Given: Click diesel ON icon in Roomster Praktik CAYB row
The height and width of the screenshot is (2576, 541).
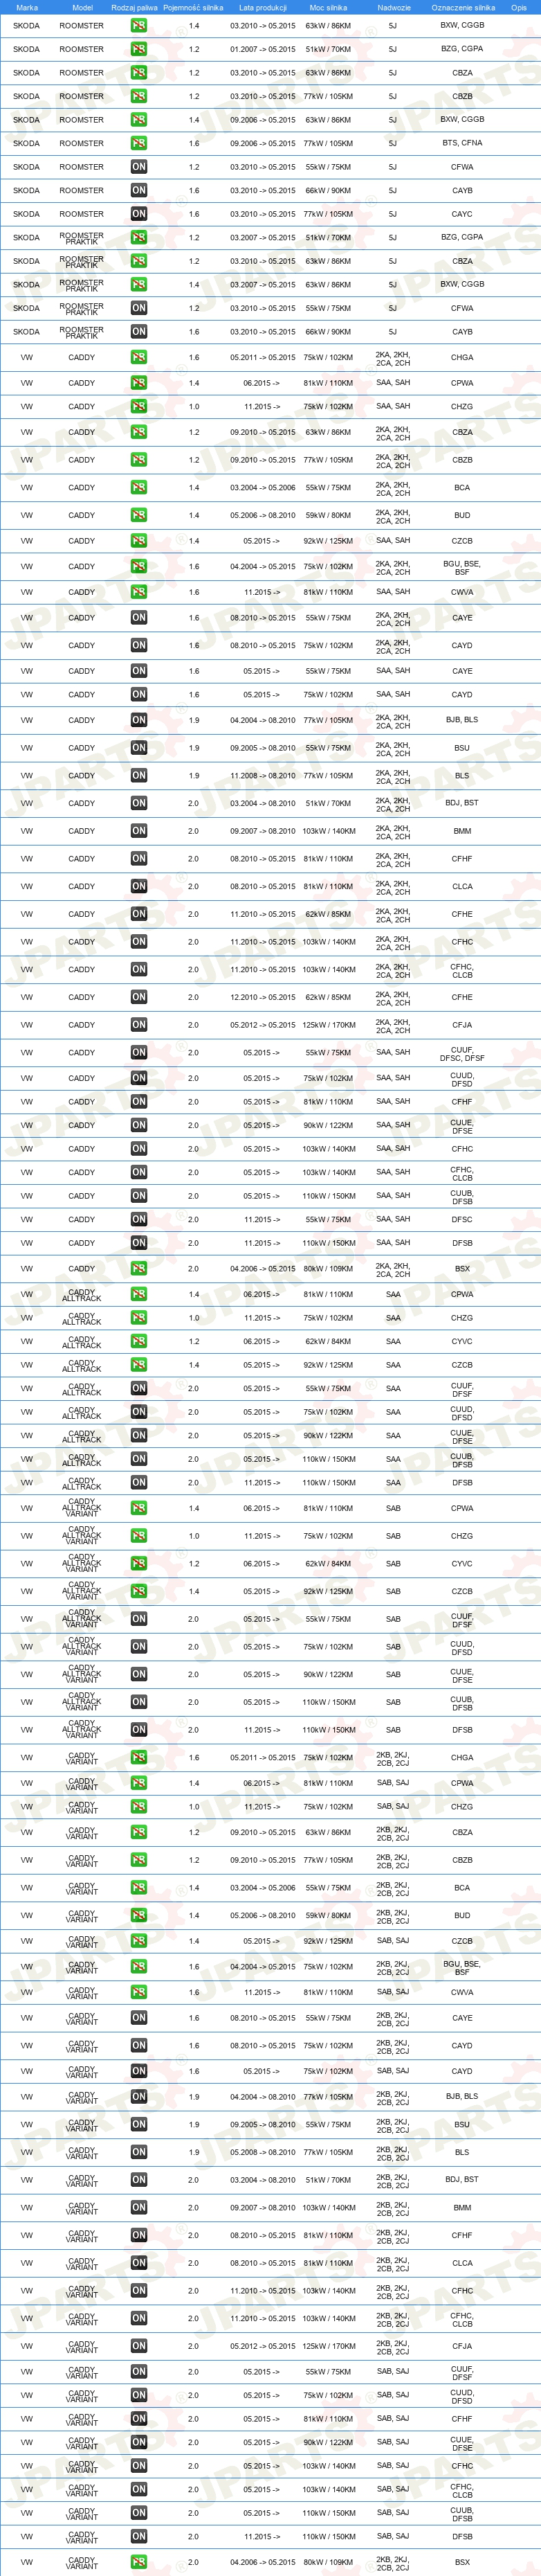Looking at the screenshot, I should click(x=139, y=331).
